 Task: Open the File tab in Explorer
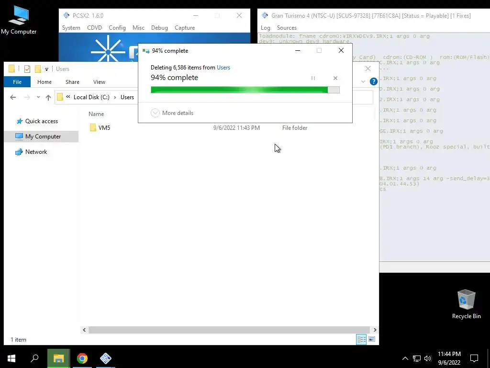click(x=17, y=82)
